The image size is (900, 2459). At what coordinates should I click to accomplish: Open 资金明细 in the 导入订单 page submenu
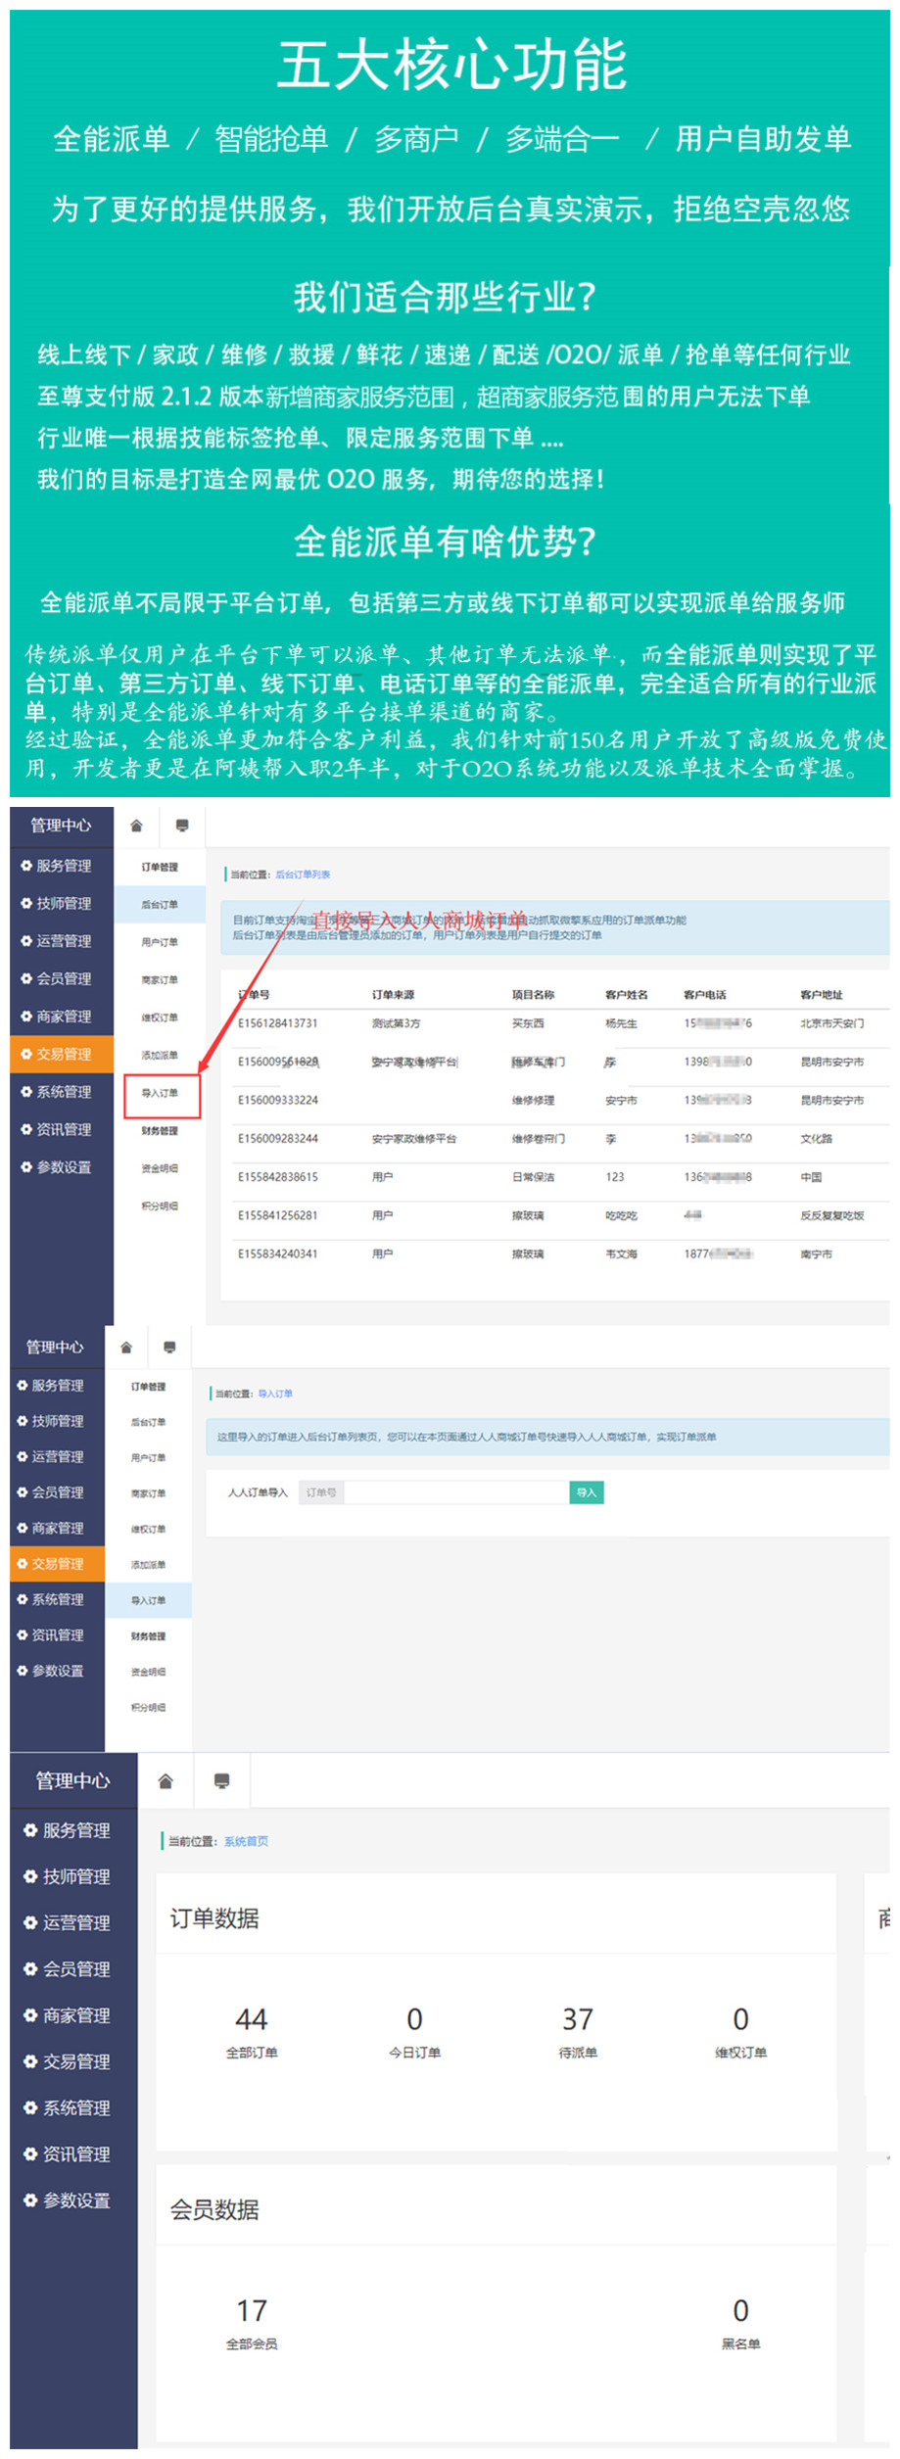point(148,1672)
